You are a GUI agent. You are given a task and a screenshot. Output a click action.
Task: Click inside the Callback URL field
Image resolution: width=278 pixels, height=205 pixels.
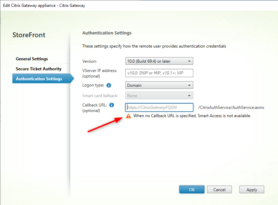click(x=159, y=107)
